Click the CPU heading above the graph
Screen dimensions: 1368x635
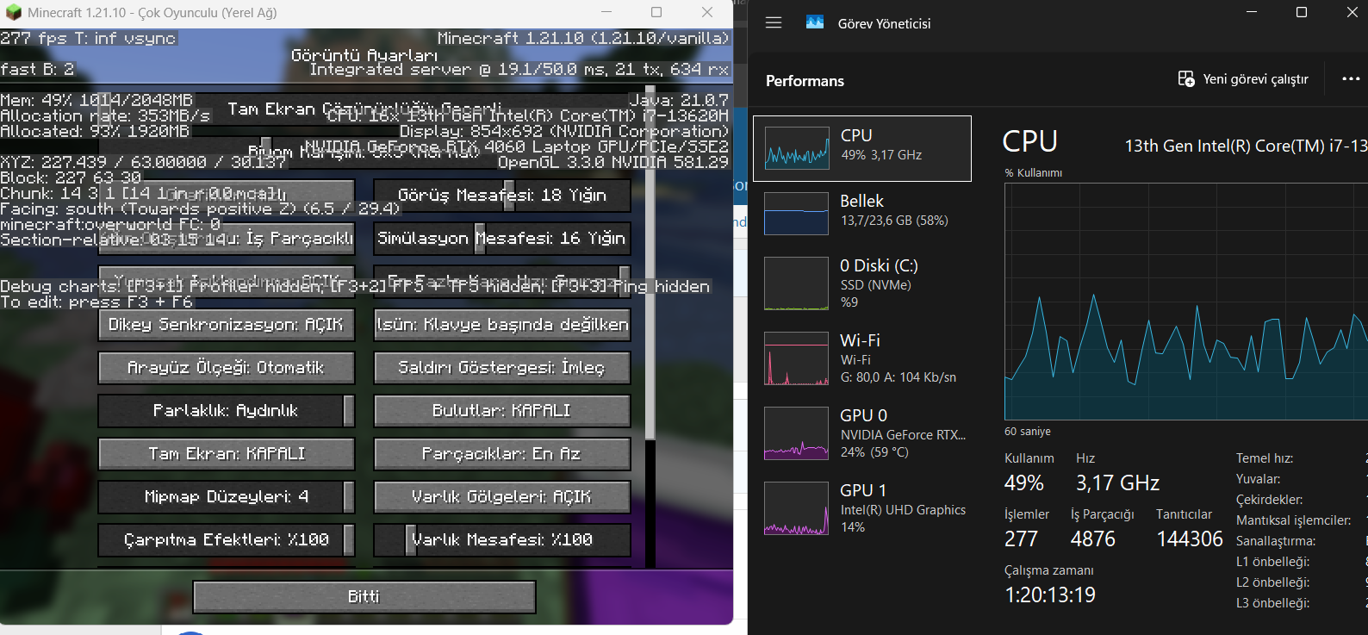(1030, 141)
